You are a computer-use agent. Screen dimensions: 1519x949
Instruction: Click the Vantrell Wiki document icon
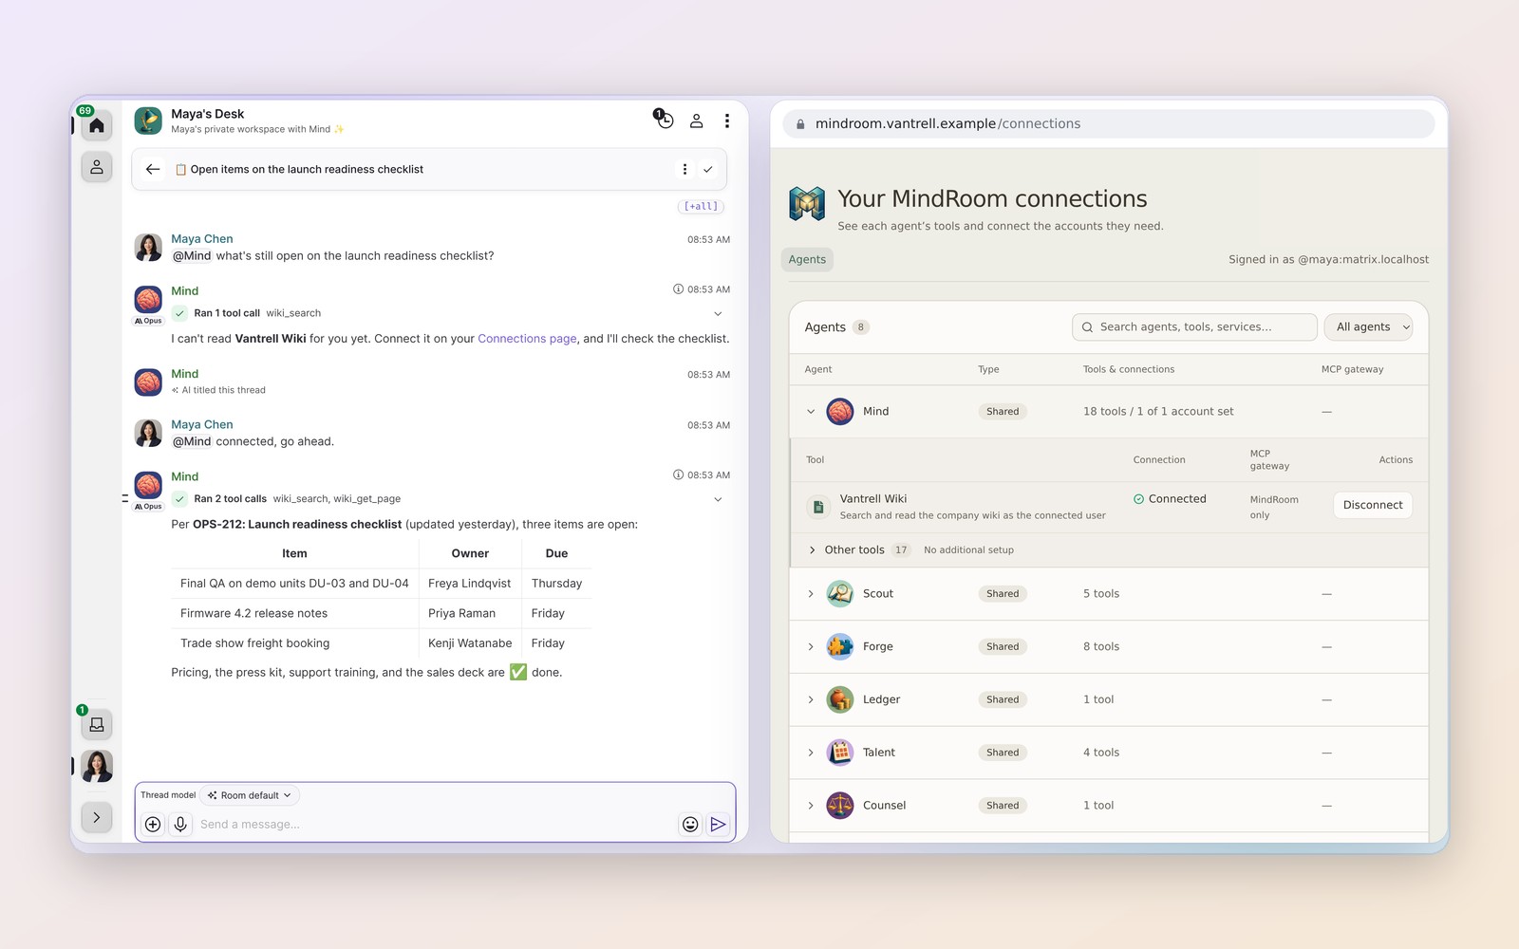818,507
